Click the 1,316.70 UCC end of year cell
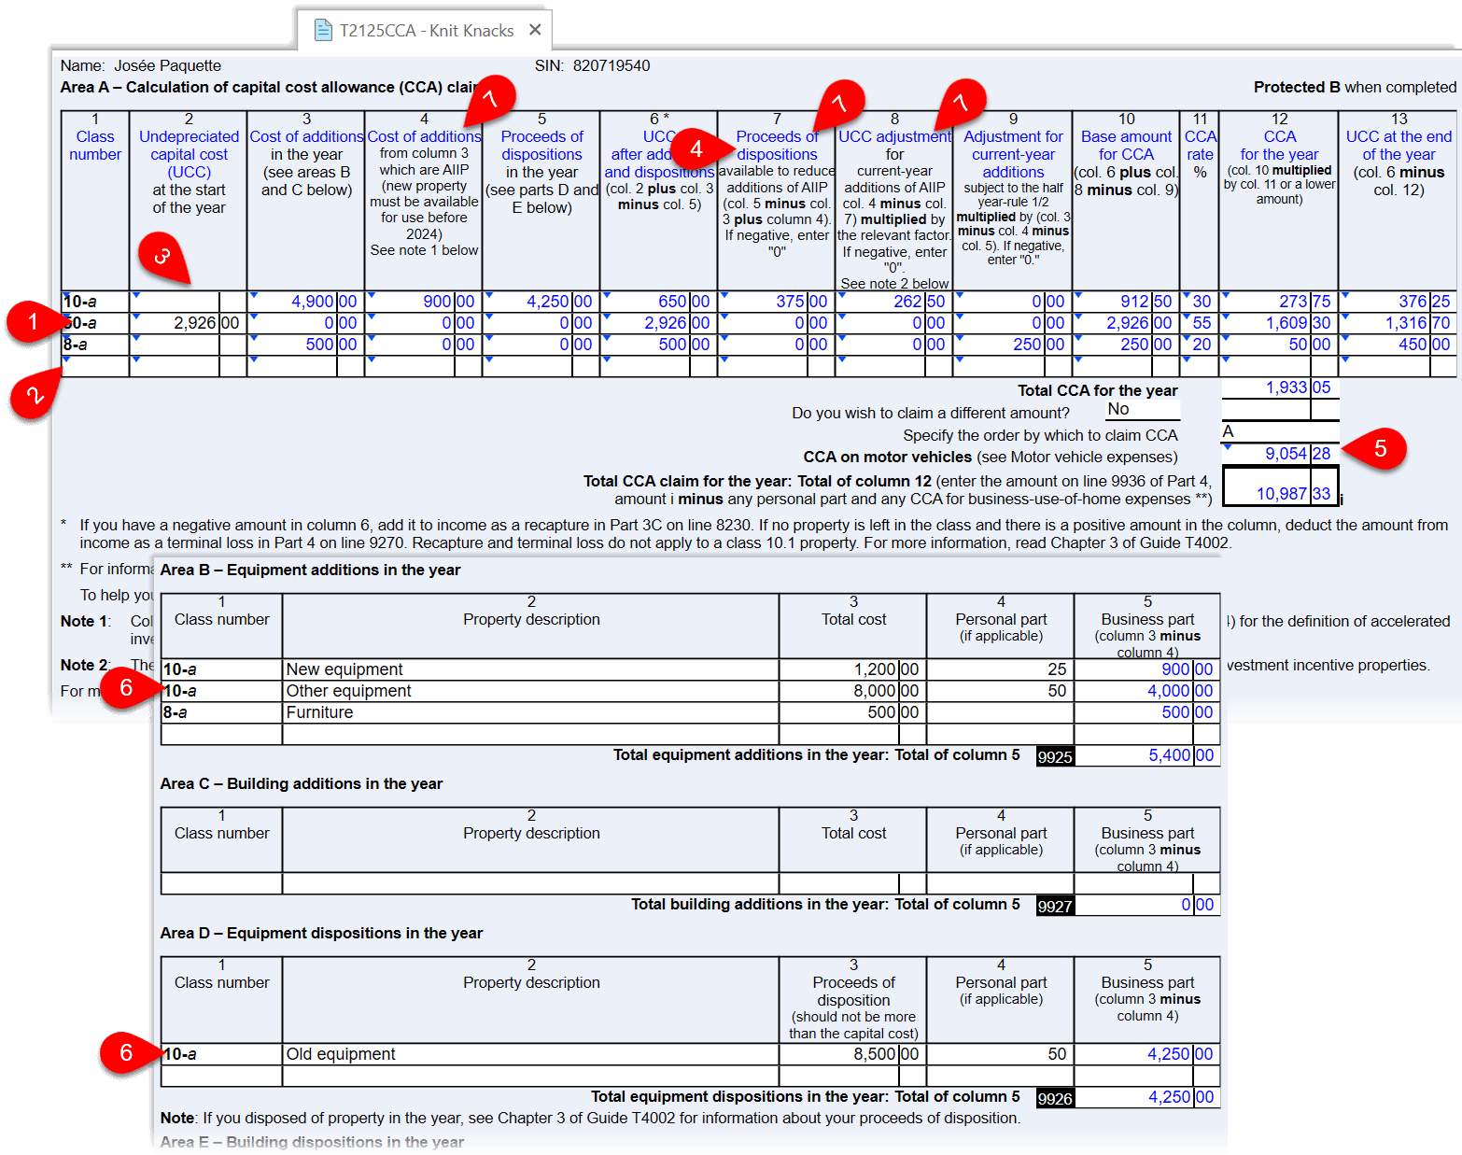Image resolution: width=1462 pixels, height=1155 pixels. tap(1398, 323)
